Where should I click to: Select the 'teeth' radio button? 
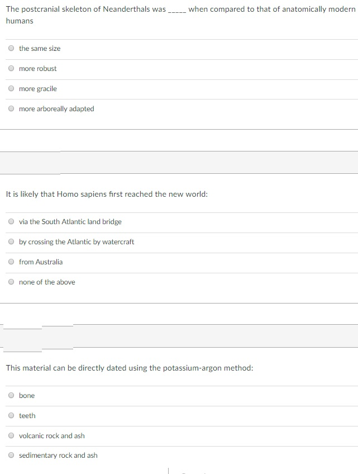click(11, 416)
